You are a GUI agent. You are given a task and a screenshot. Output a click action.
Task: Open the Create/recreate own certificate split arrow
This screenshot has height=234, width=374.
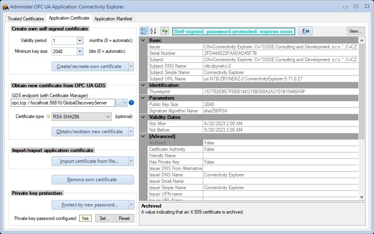coord(131,66)
